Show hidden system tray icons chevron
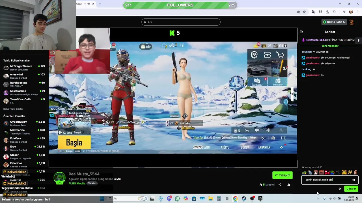The image size is (362, 203). coord(318,198)
